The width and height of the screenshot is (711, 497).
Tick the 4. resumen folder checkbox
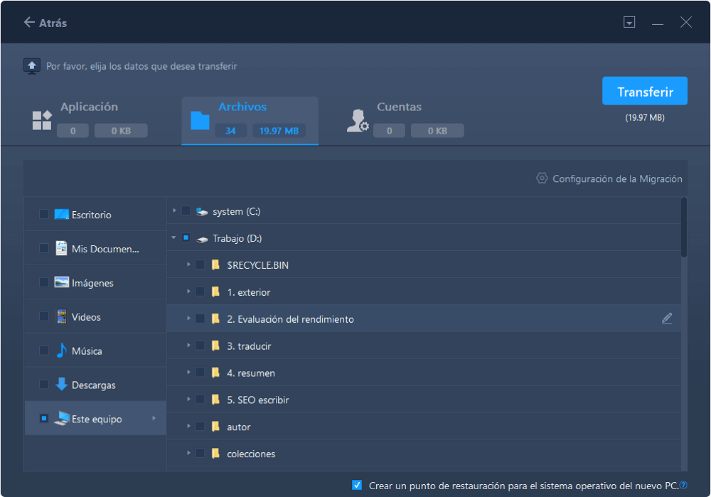point(200,373)
